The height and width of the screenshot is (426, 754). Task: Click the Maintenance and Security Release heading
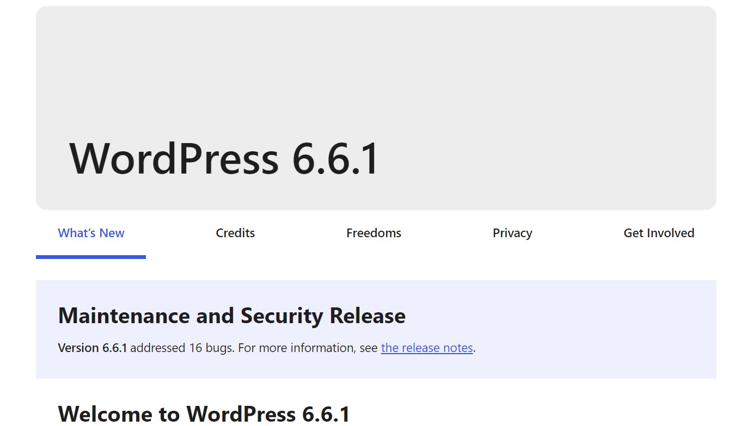(231, 316)
